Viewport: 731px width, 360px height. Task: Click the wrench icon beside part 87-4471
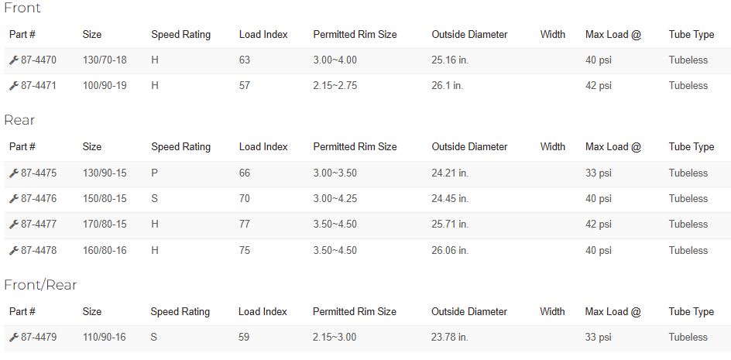[14, 86]
